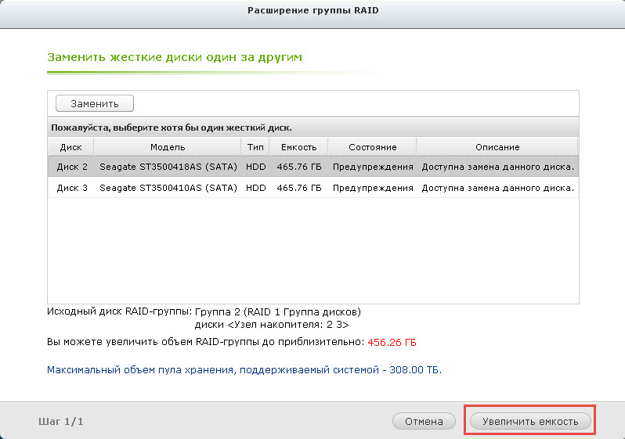Image resolution: width=625 pixels, height=439 pixels.
Task: Click the диски <Узел накопителя: 2 3> text
Action: [272, 325]
